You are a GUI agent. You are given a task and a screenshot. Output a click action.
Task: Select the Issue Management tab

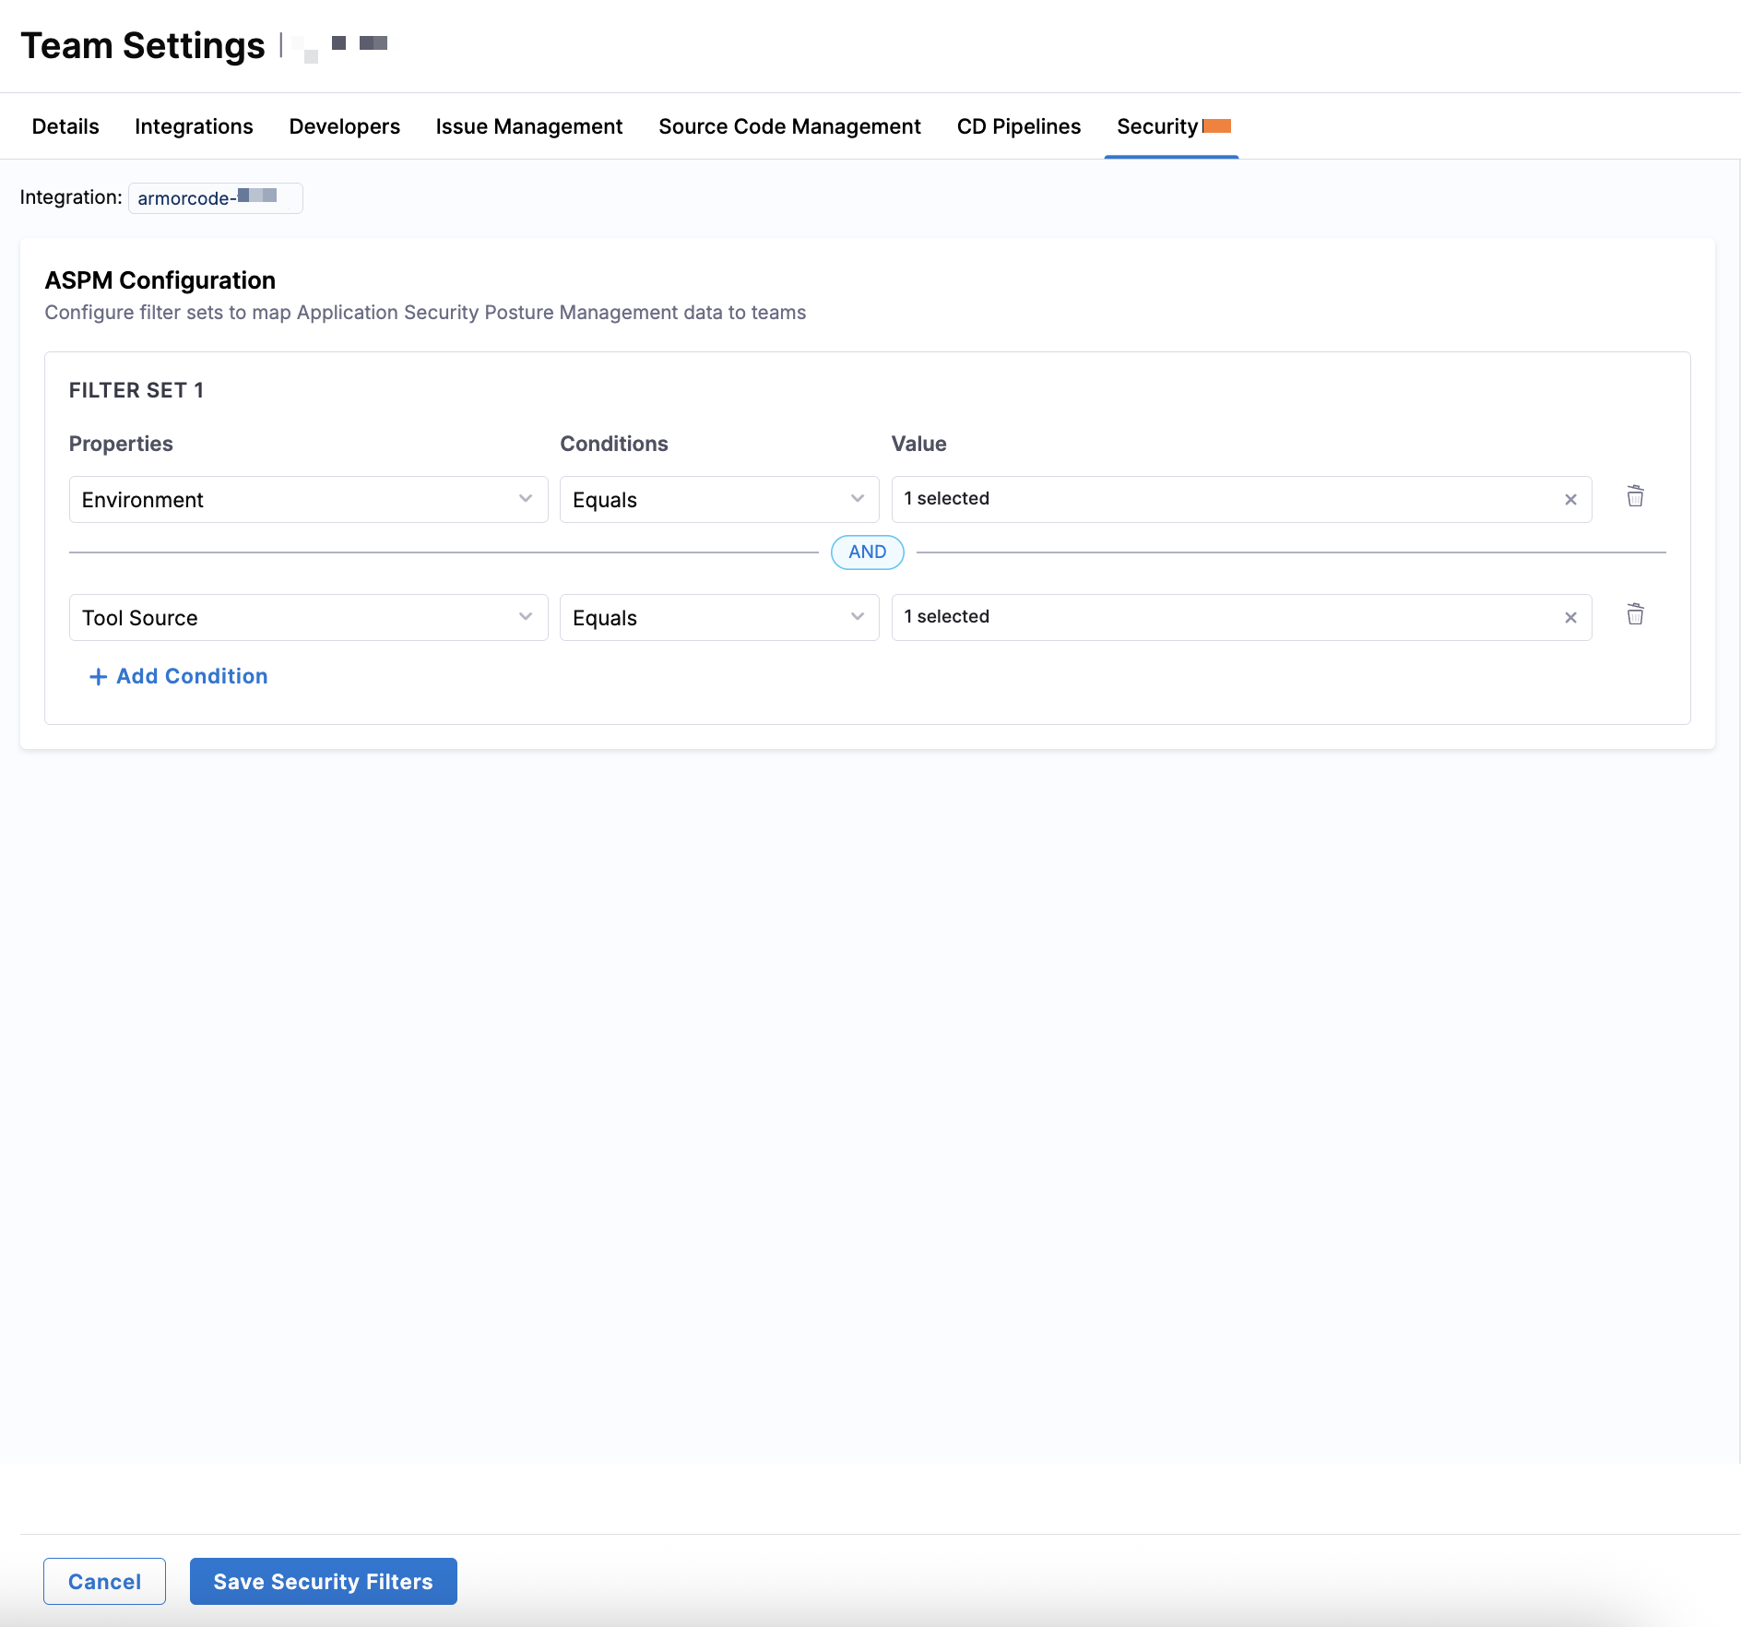pyautogui.click(x=528, y=126)
